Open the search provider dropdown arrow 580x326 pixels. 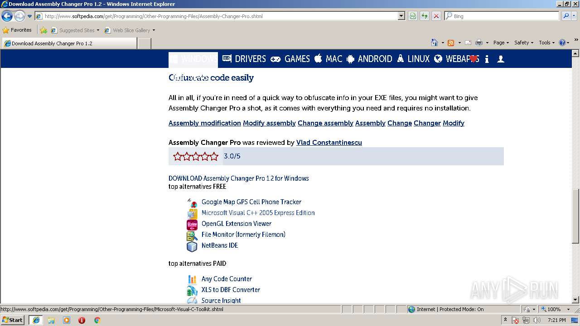(575, 16)
